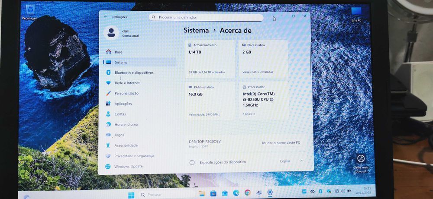Click the Settings gear icon on the taskbar
433x199 pixels.
point(270,192)
